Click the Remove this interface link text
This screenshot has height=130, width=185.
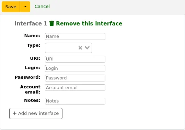click(89, 23)
